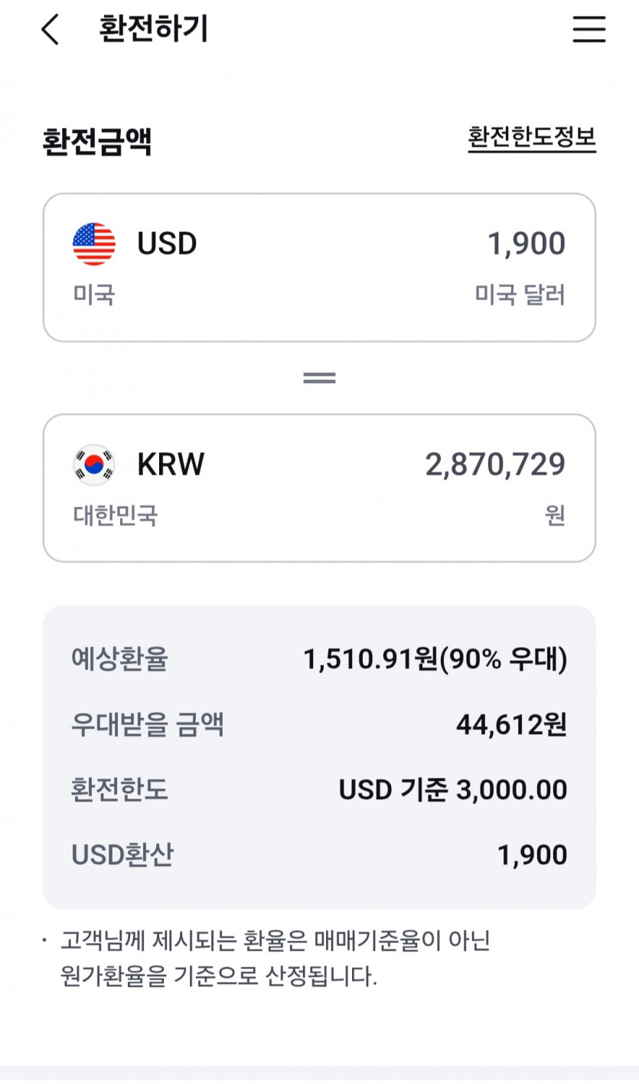Viewport: 639px width, 1084px height.
Task: Open the 환전한도정보 link
Action: point(532,138)
